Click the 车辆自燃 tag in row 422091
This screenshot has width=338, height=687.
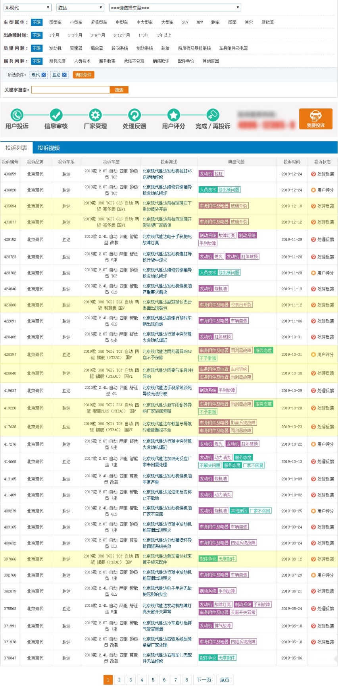coord(239,320)
